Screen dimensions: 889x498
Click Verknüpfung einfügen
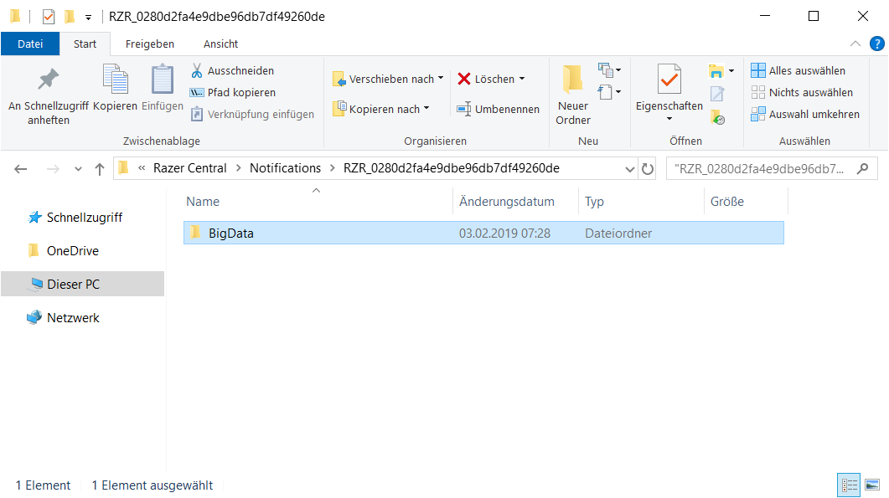tap(252, 114)
